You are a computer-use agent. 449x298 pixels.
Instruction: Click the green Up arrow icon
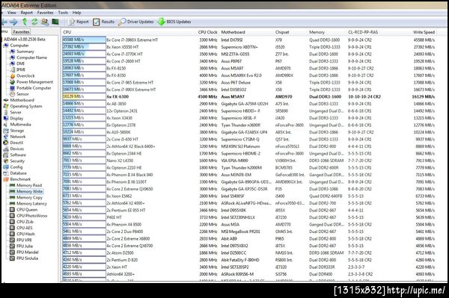[x=25, y=22]
